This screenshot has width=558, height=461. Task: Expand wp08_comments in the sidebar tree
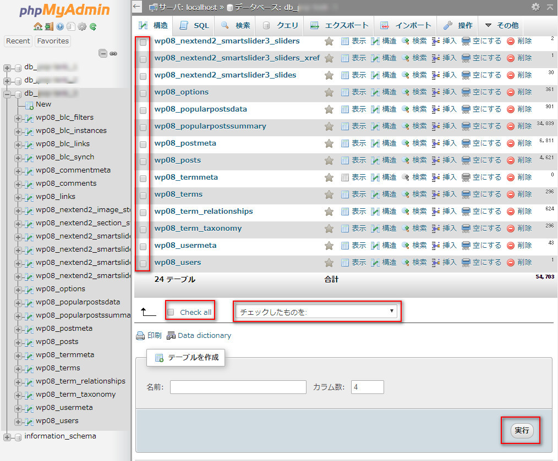(18, 184)
